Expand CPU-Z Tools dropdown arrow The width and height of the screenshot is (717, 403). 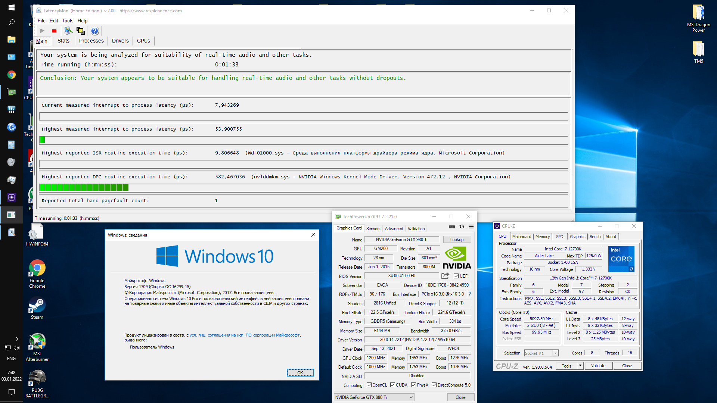pyautogui.click(x=580, y=366)
